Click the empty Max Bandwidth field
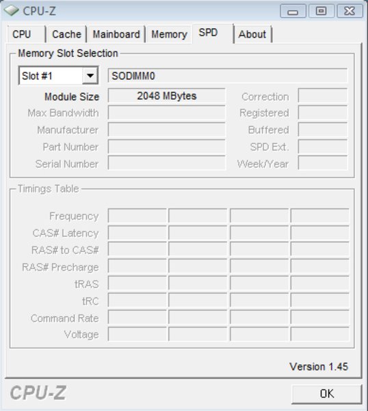The image size is (368, 411). (166, 113)
